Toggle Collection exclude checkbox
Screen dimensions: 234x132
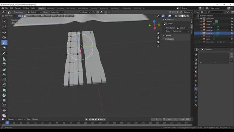click(201, 19)
